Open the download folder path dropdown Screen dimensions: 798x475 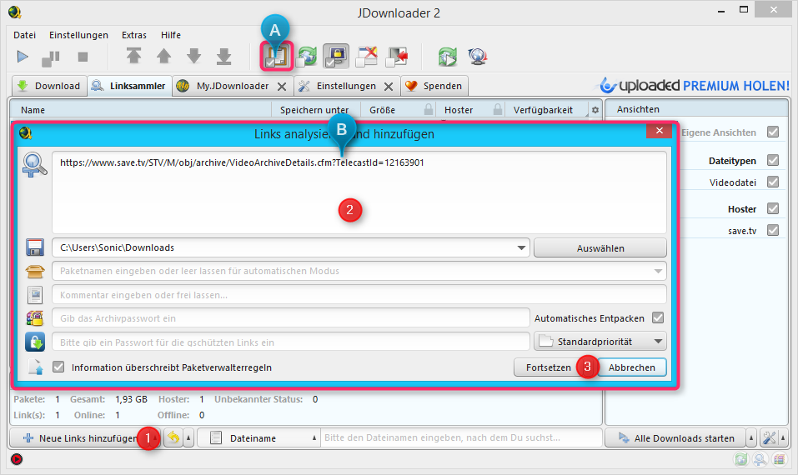522,247
